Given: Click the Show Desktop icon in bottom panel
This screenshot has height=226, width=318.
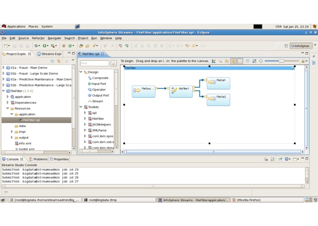Looking at the screenshot, I should point(3,200).
